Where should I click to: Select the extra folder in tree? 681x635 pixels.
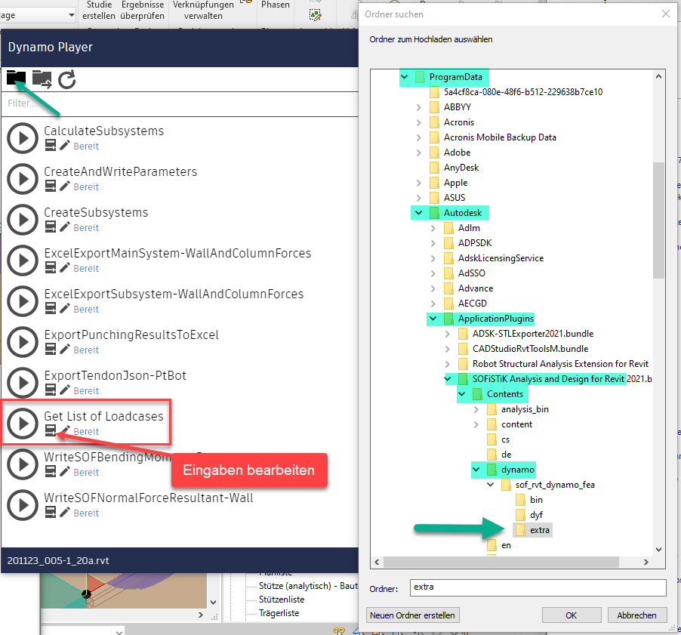tap(539, 530)
